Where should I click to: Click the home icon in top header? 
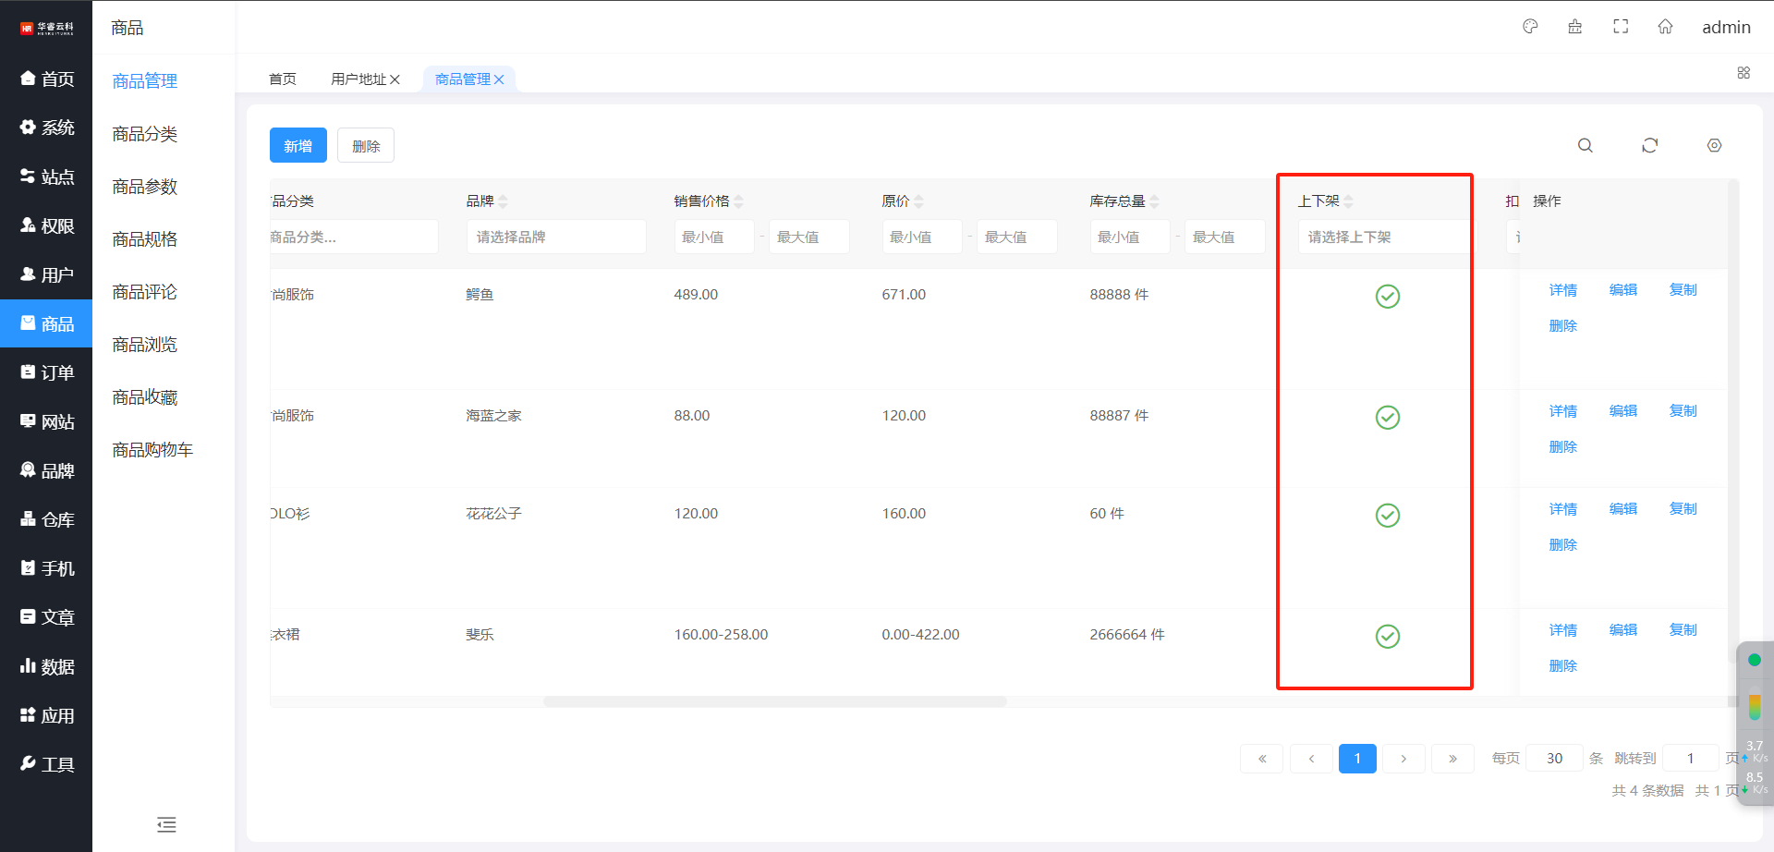pos(1665,27)
